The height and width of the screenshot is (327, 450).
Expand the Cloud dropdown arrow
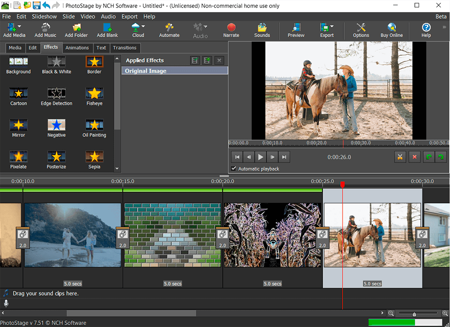point(143,27)
